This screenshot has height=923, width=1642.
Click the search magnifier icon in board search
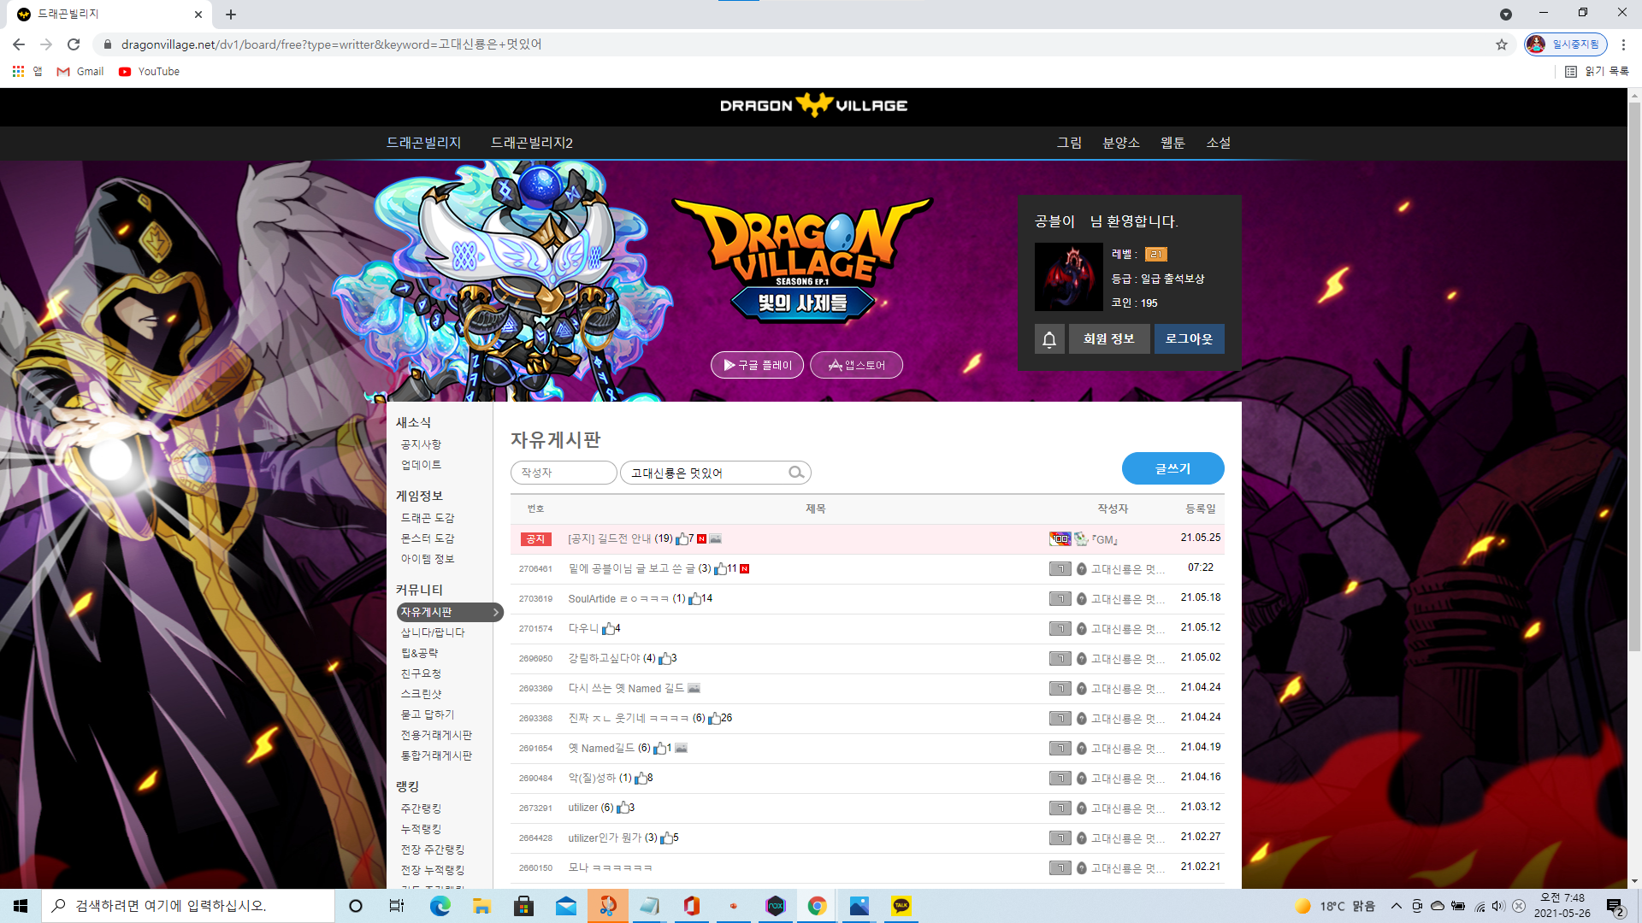(x=796, y=473)
